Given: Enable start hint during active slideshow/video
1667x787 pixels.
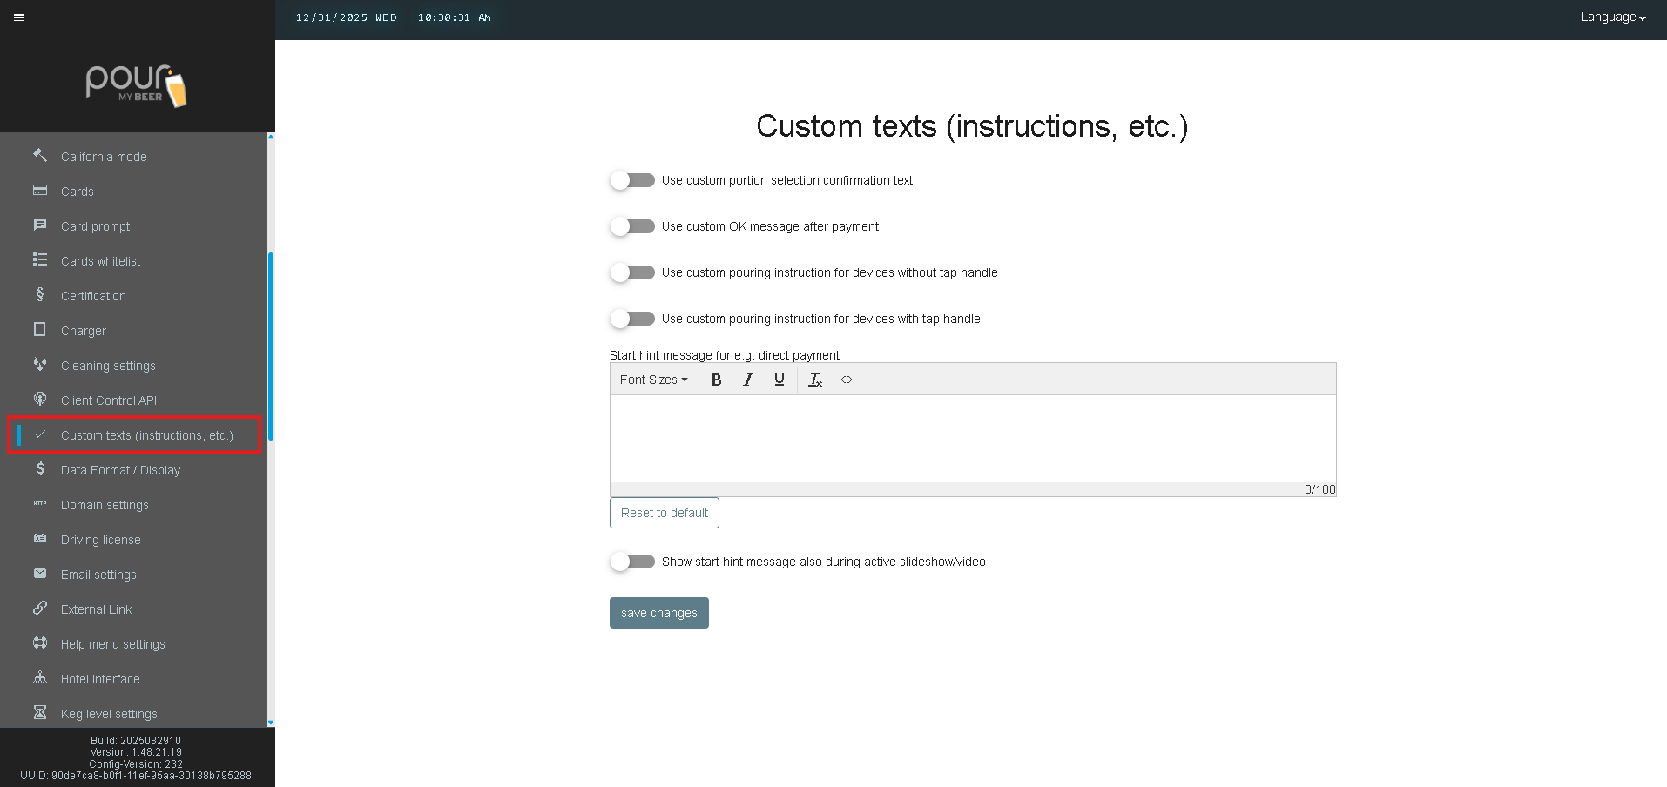Looking at the screenshot, I should click(x=632, y=562).
